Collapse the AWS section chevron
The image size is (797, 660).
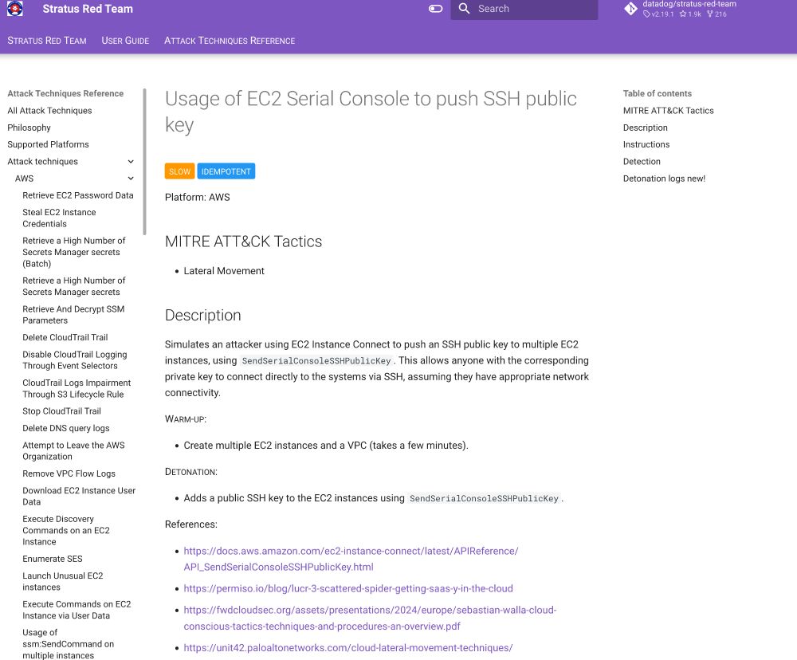coord(131,179)
